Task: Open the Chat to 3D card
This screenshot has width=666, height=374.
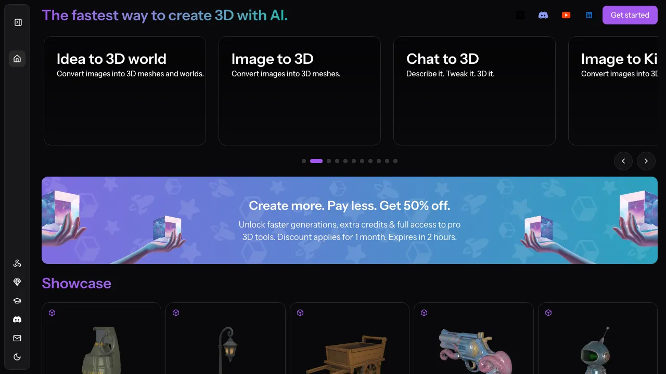Action: [475, 91]
